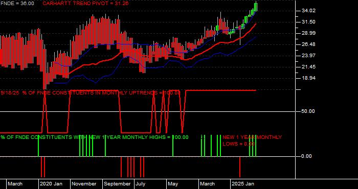The image size is (358, 189).
Task: Click the 21.45 price axis value
Action: (308, 67)
